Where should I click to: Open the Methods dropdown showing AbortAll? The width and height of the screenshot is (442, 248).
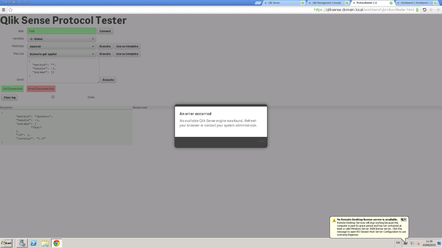(62, 46)
